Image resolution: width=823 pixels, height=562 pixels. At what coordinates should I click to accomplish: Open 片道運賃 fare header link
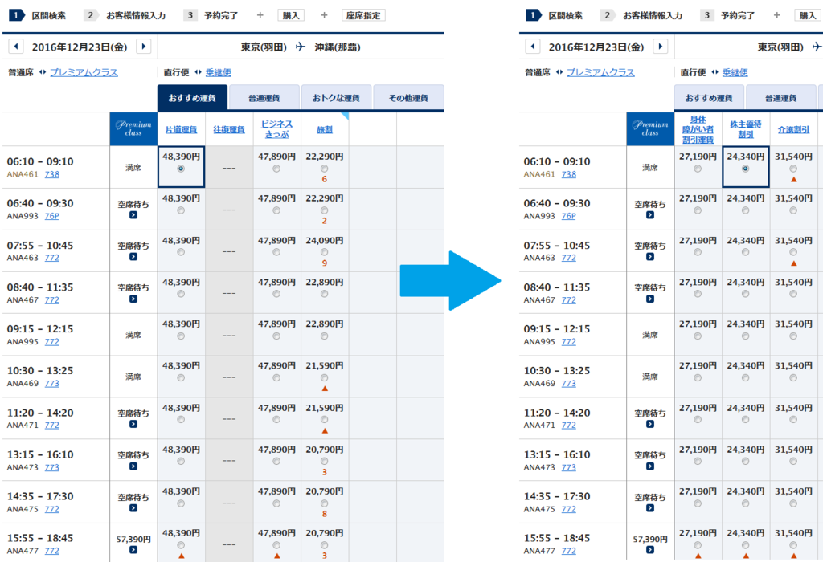pos(181,129)
